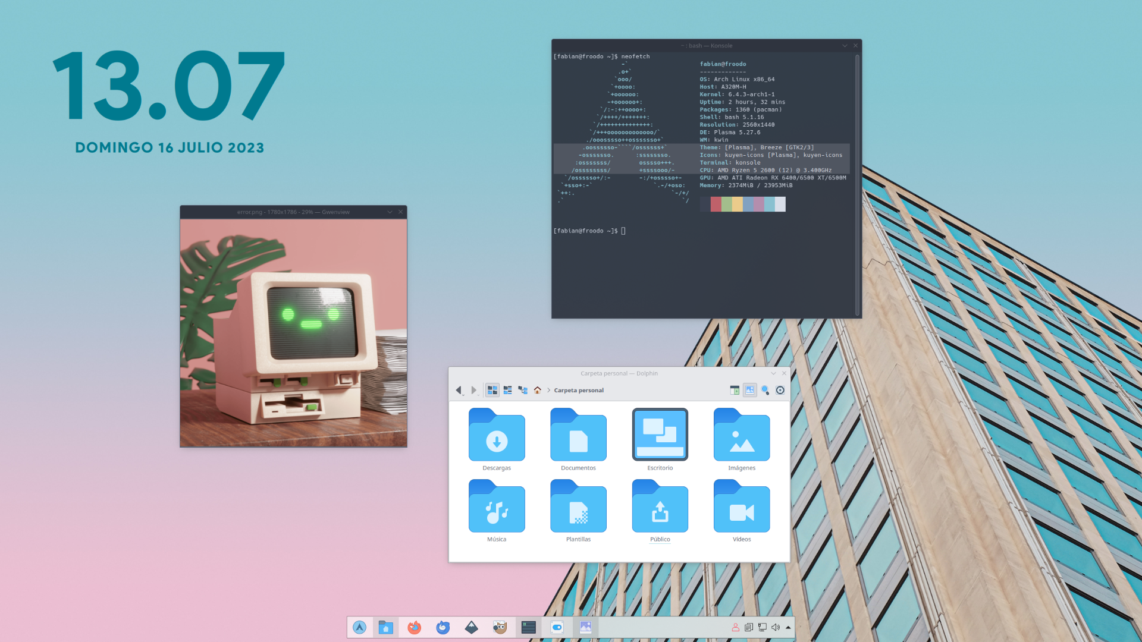
Task: Switch to Gwenview via the taskbar
Action: point(586,627)
